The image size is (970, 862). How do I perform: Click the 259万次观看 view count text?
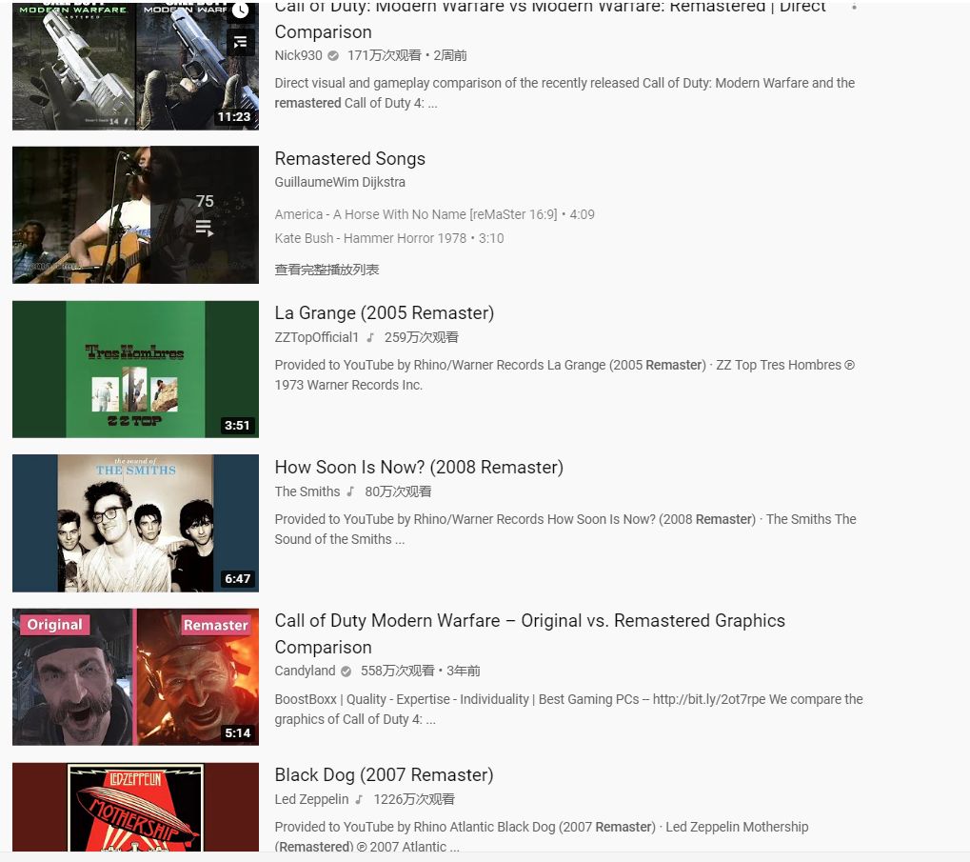pos(422,337)
